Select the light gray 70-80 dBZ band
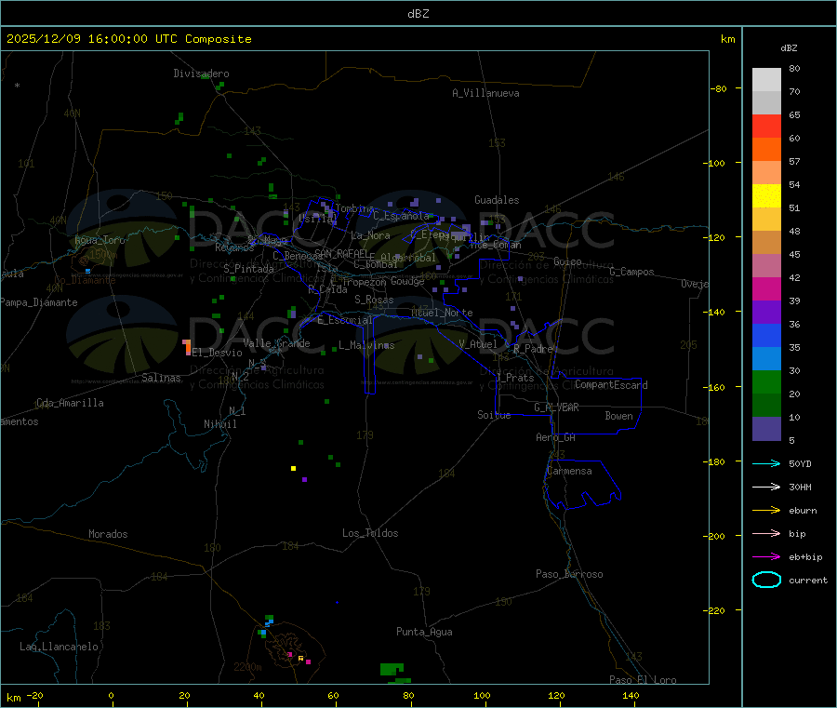 point(766,80)
